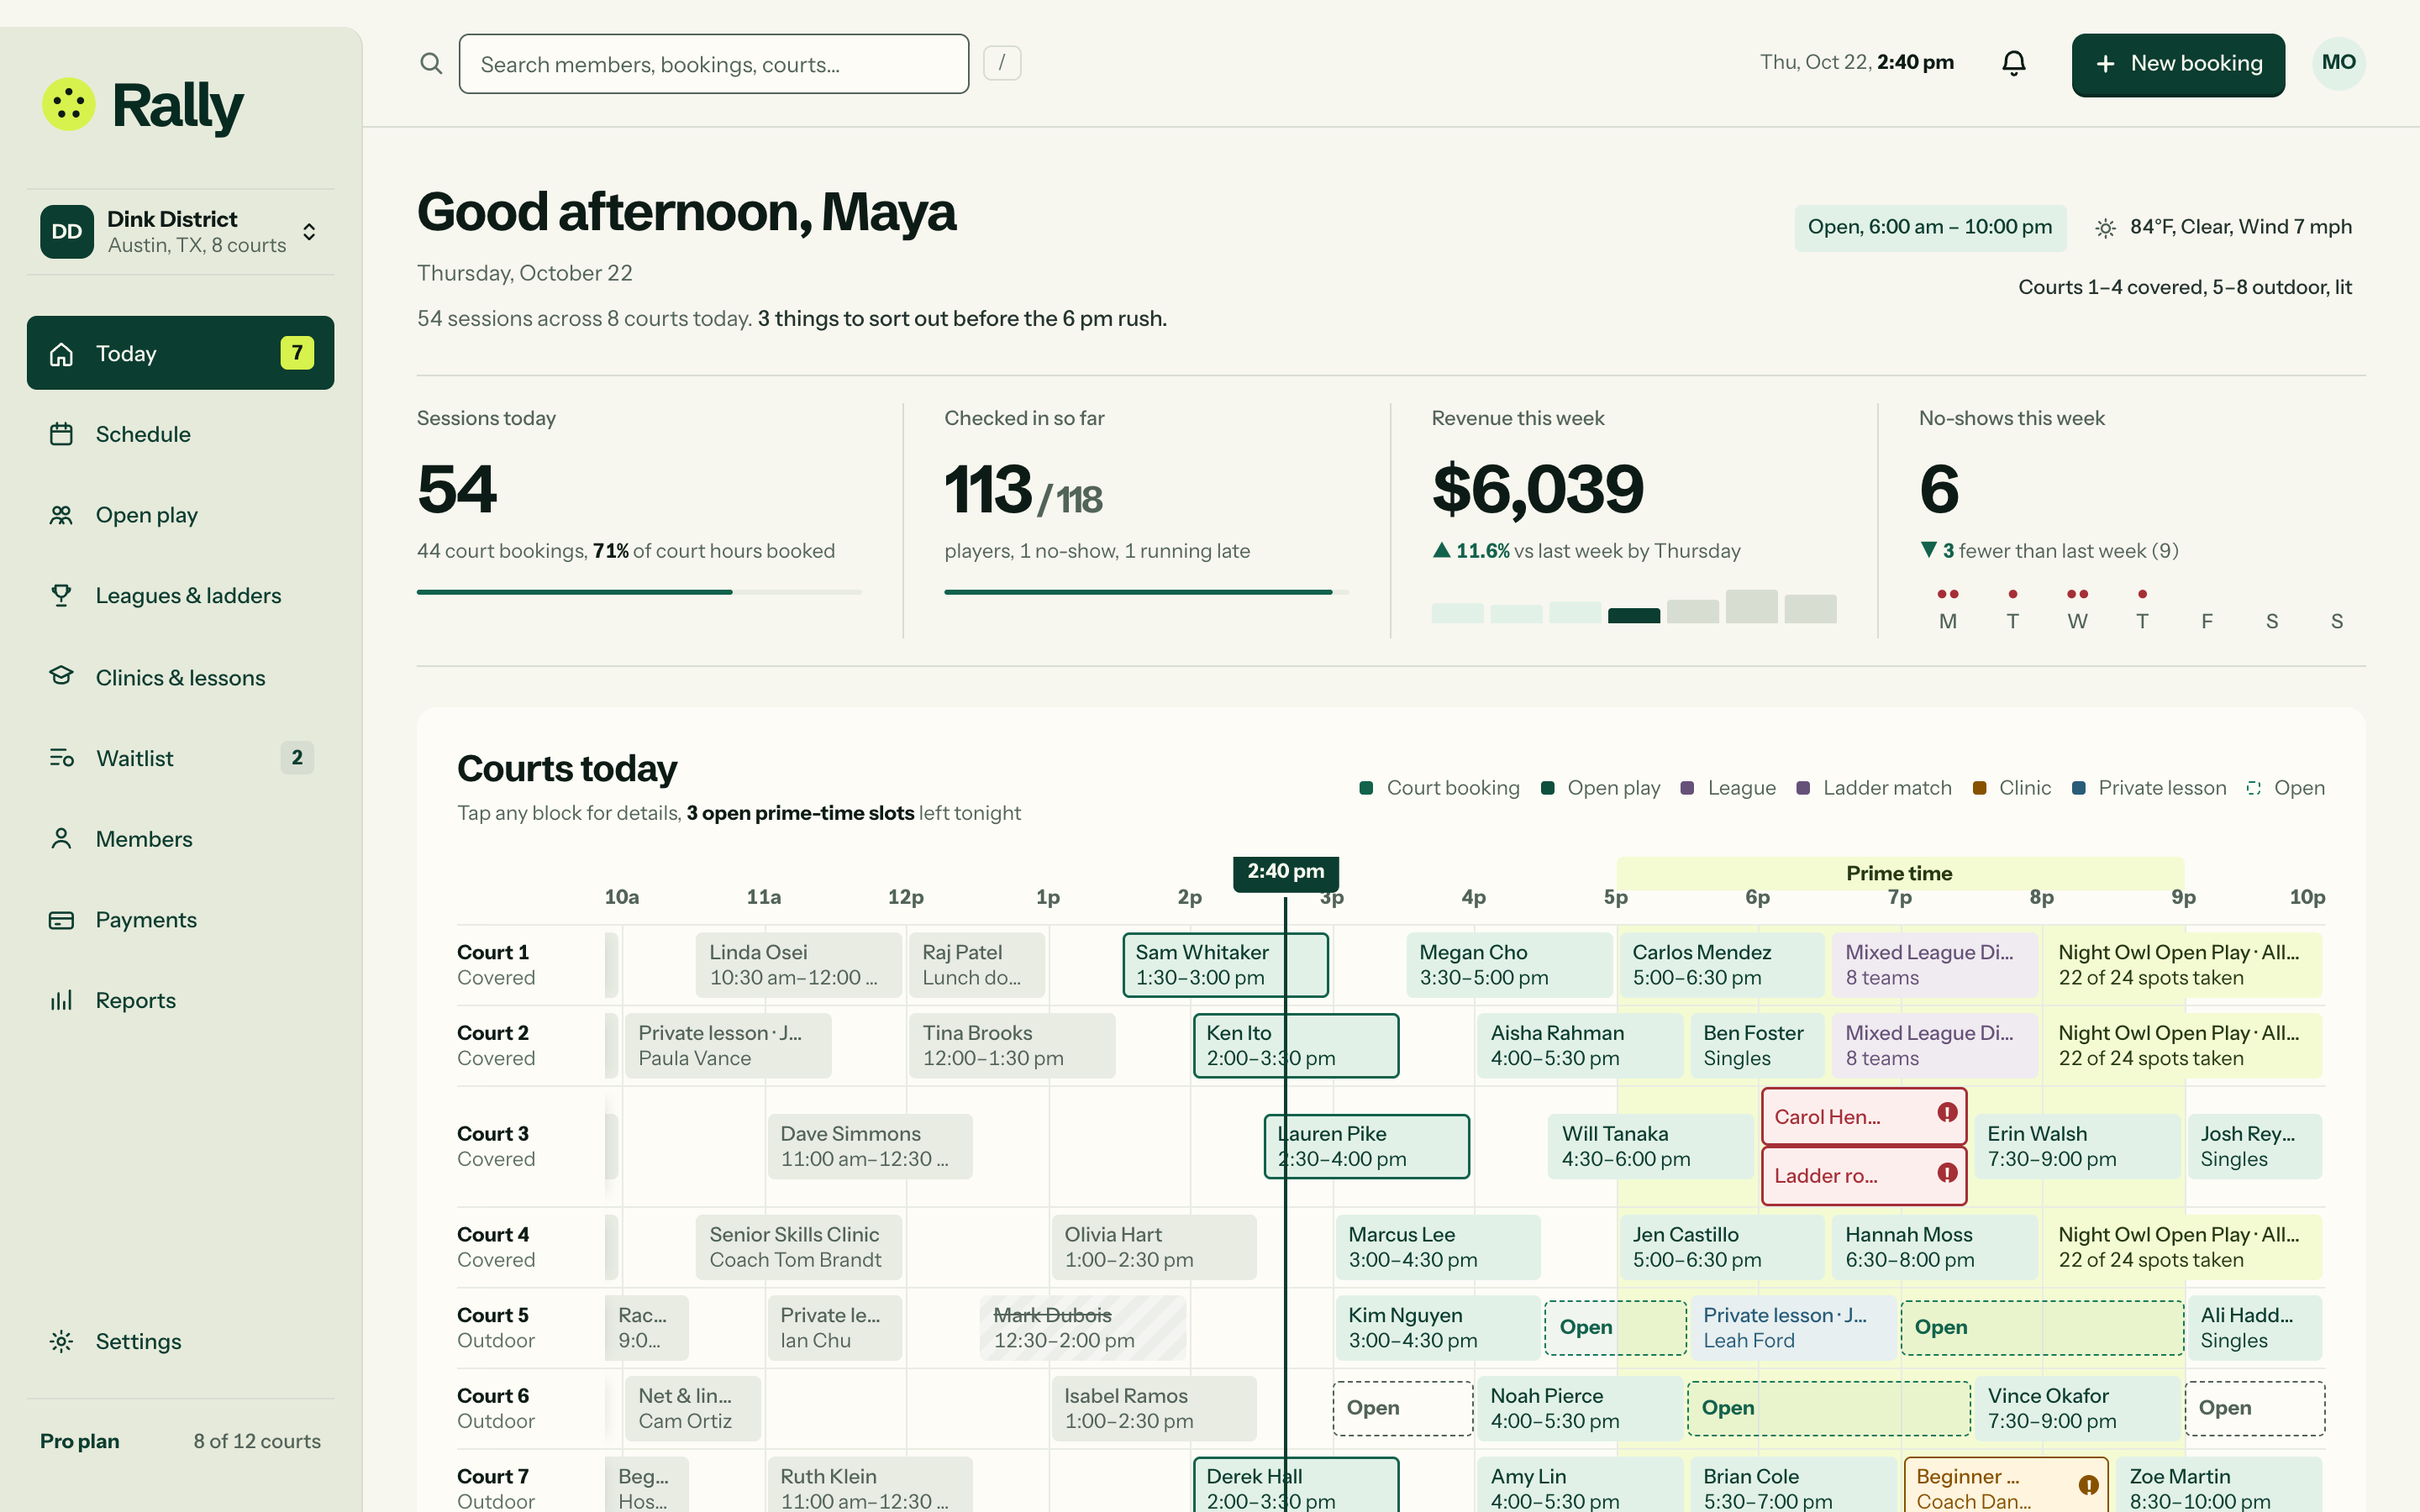
Task: Click the Open 6:00 am – 10:00 pm badge
Action: pyautogui.click(x=1929, y=227)
